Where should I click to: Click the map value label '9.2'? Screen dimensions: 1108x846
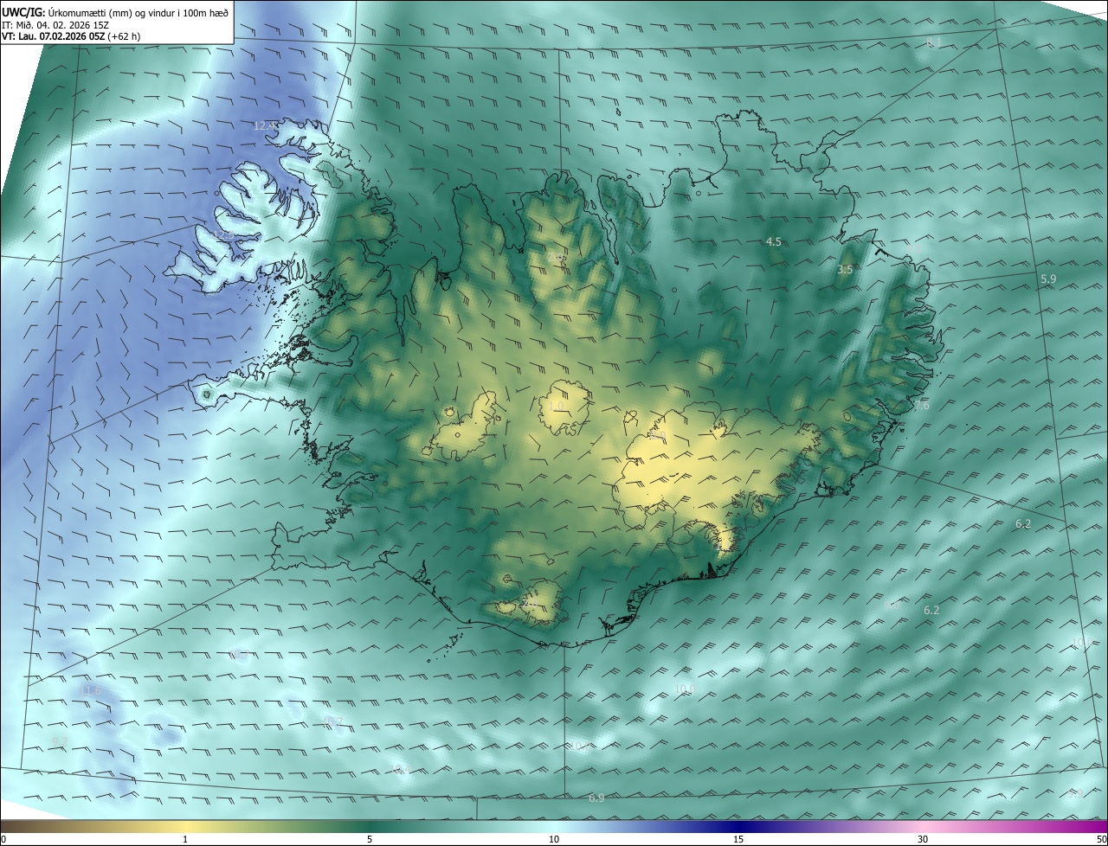coord(60,741)
